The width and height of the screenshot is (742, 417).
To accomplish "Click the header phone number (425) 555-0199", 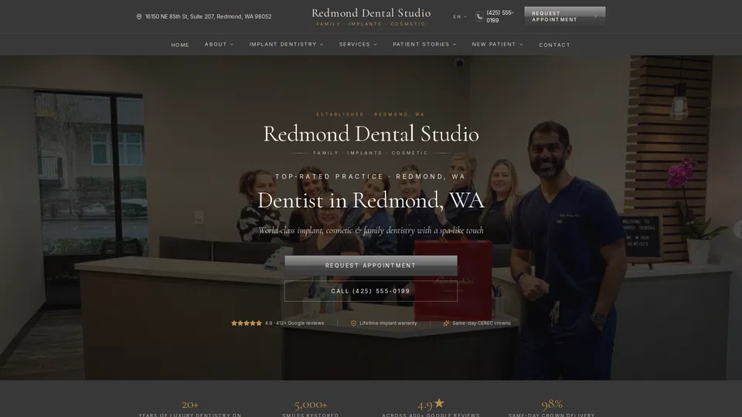I will coord(500,16).
